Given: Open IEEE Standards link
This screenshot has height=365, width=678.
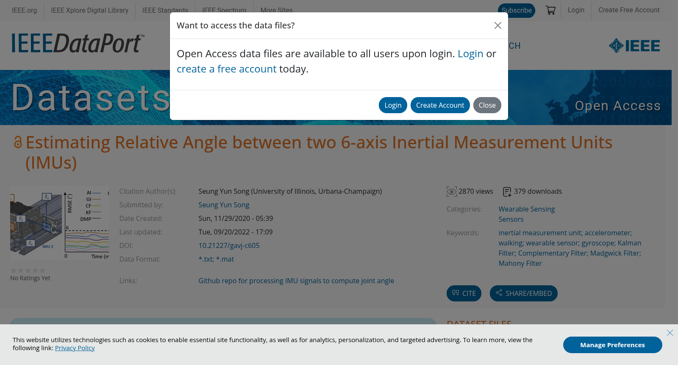Looking at the screenshot, I should 165,10.
